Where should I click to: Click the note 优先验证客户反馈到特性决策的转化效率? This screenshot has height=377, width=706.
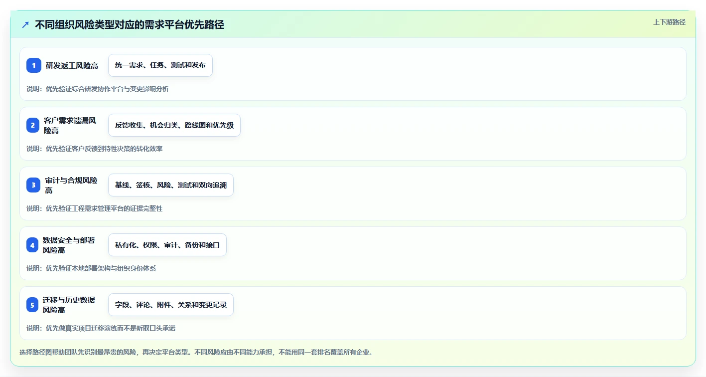point(104,149)
